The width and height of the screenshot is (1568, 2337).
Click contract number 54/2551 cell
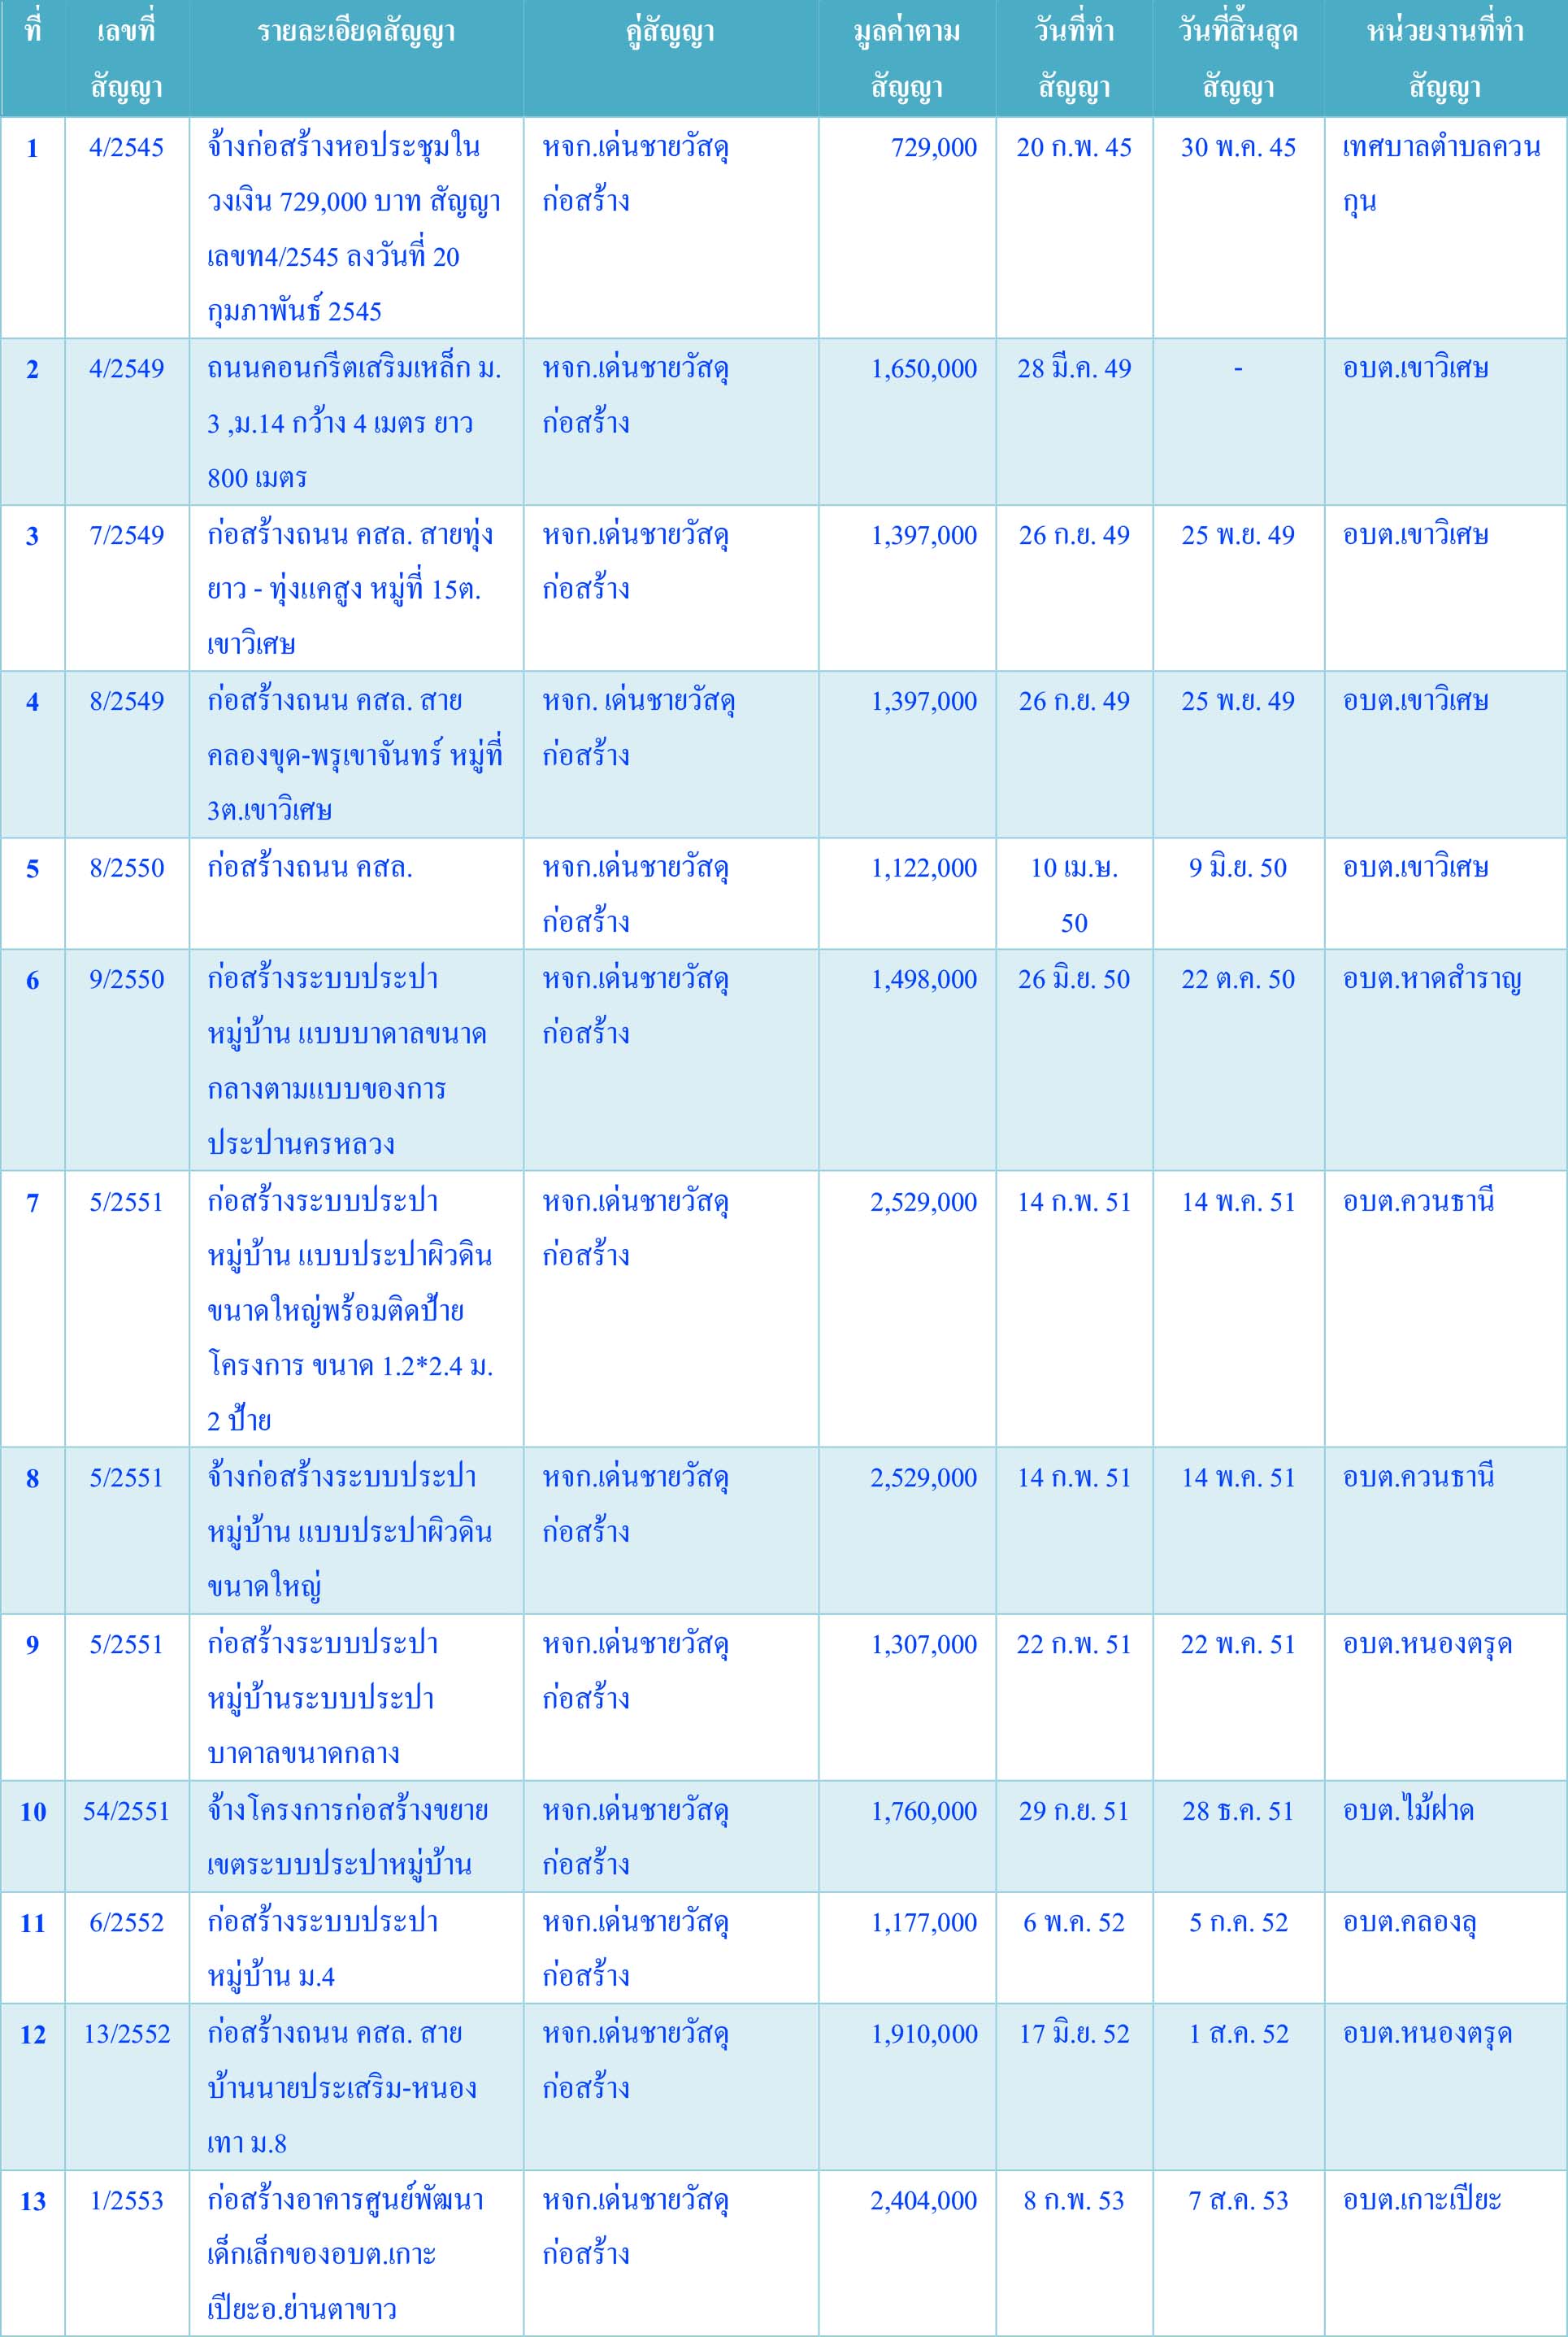126,1811
